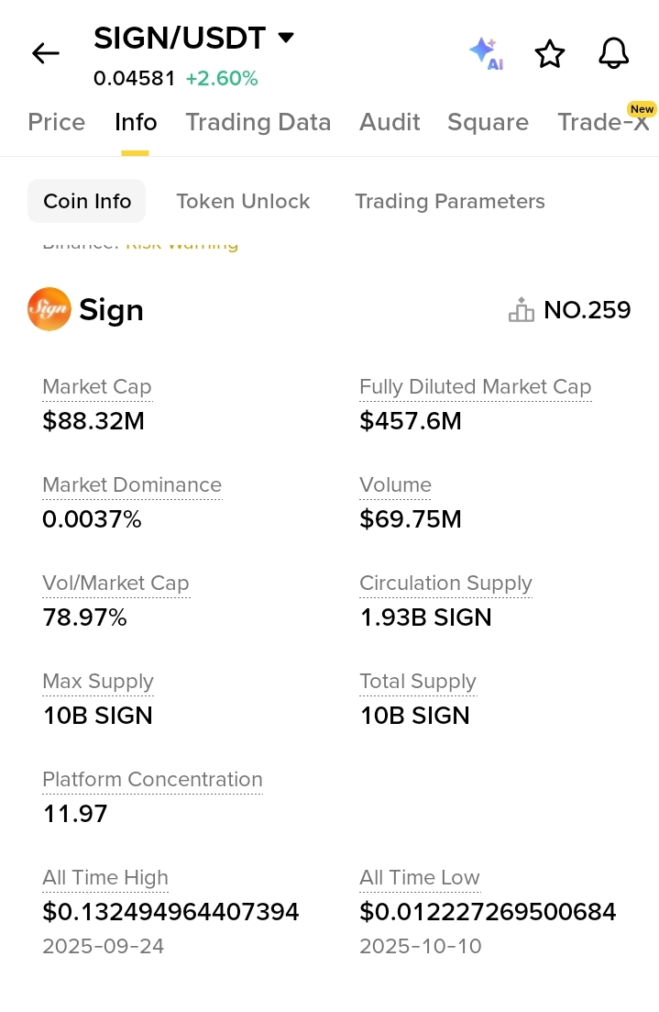The height and width of the screenshot is (1012, 659).
Task: Tap the orange Sign coin logo
Action: click(49, 309)
